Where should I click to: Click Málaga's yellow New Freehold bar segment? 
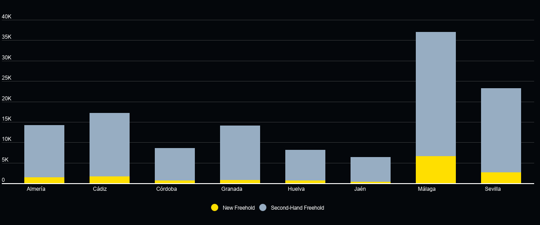click(436, 170)
